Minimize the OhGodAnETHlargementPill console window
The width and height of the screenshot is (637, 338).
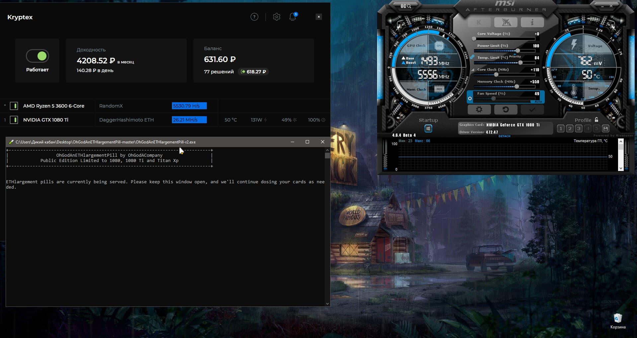[292, 142]
